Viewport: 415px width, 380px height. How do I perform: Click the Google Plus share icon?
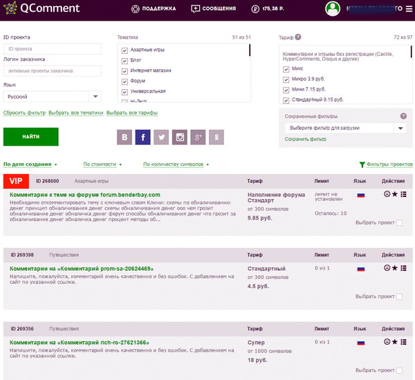[198, 137]
